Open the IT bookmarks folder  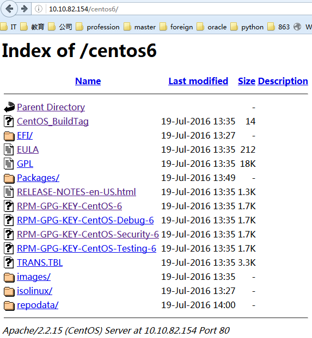[x=8, y=27]
